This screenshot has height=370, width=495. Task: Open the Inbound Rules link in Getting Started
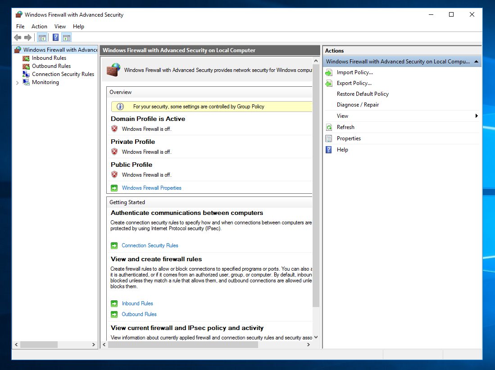pos(137,303)
